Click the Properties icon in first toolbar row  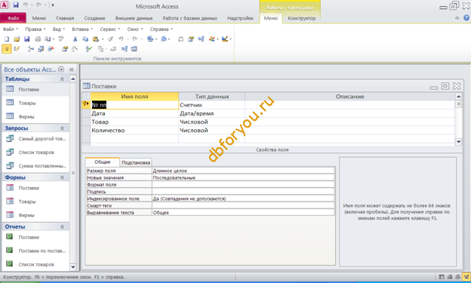point(191,39)
